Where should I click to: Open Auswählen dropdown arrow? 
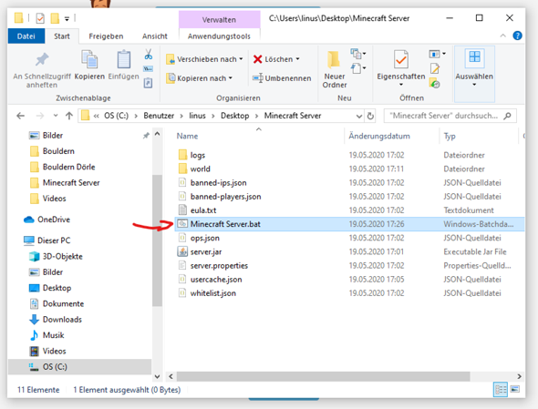pos(474,85)
